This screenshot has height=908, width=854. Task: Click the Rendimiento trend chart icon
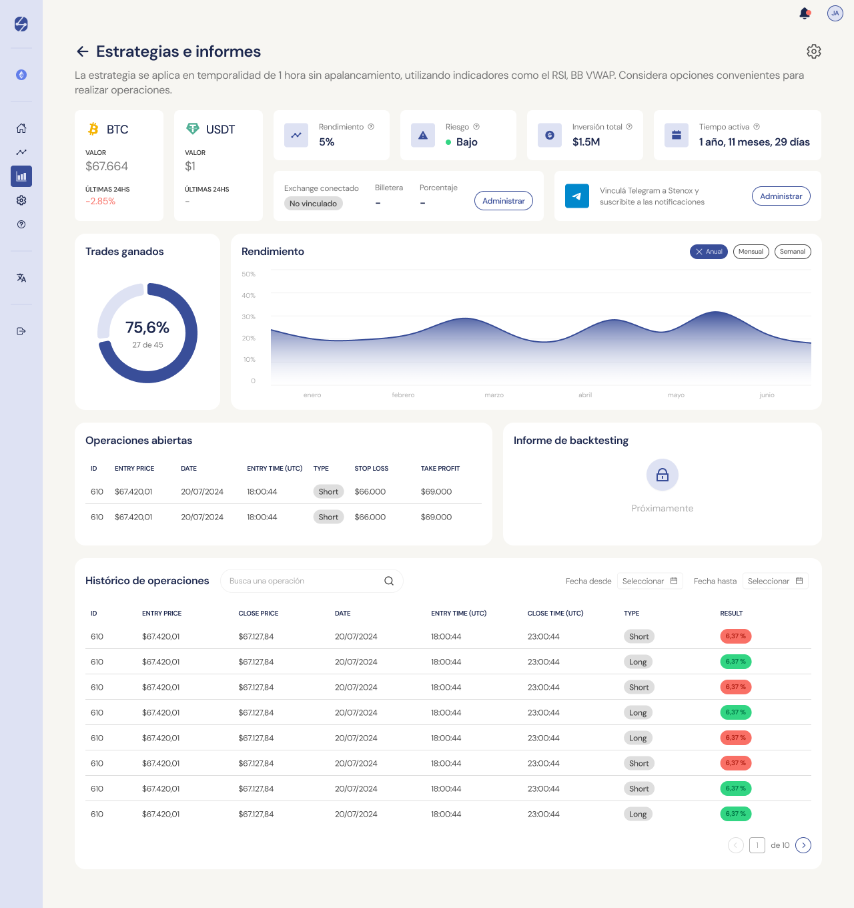point(296,135)
